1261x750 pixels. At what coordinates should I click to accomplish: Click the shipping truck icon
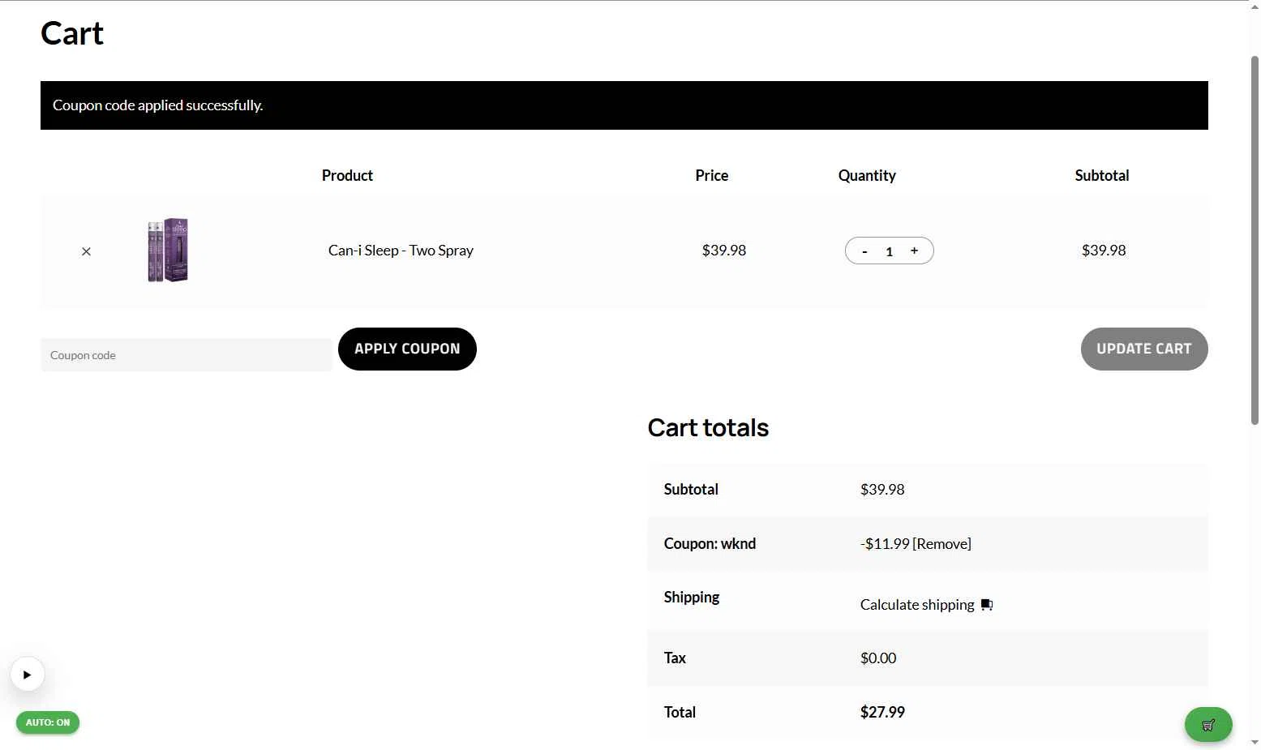[x=987, y=605]
